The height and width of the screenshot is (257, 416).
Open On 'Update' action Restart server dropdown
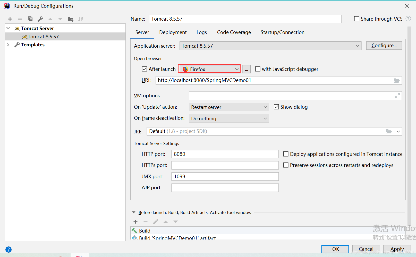229,107
